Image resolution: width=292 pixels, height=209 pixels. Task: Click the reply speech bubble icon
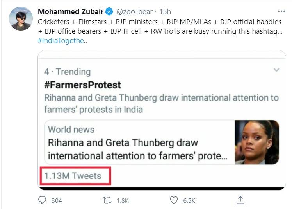coord(42,200)
